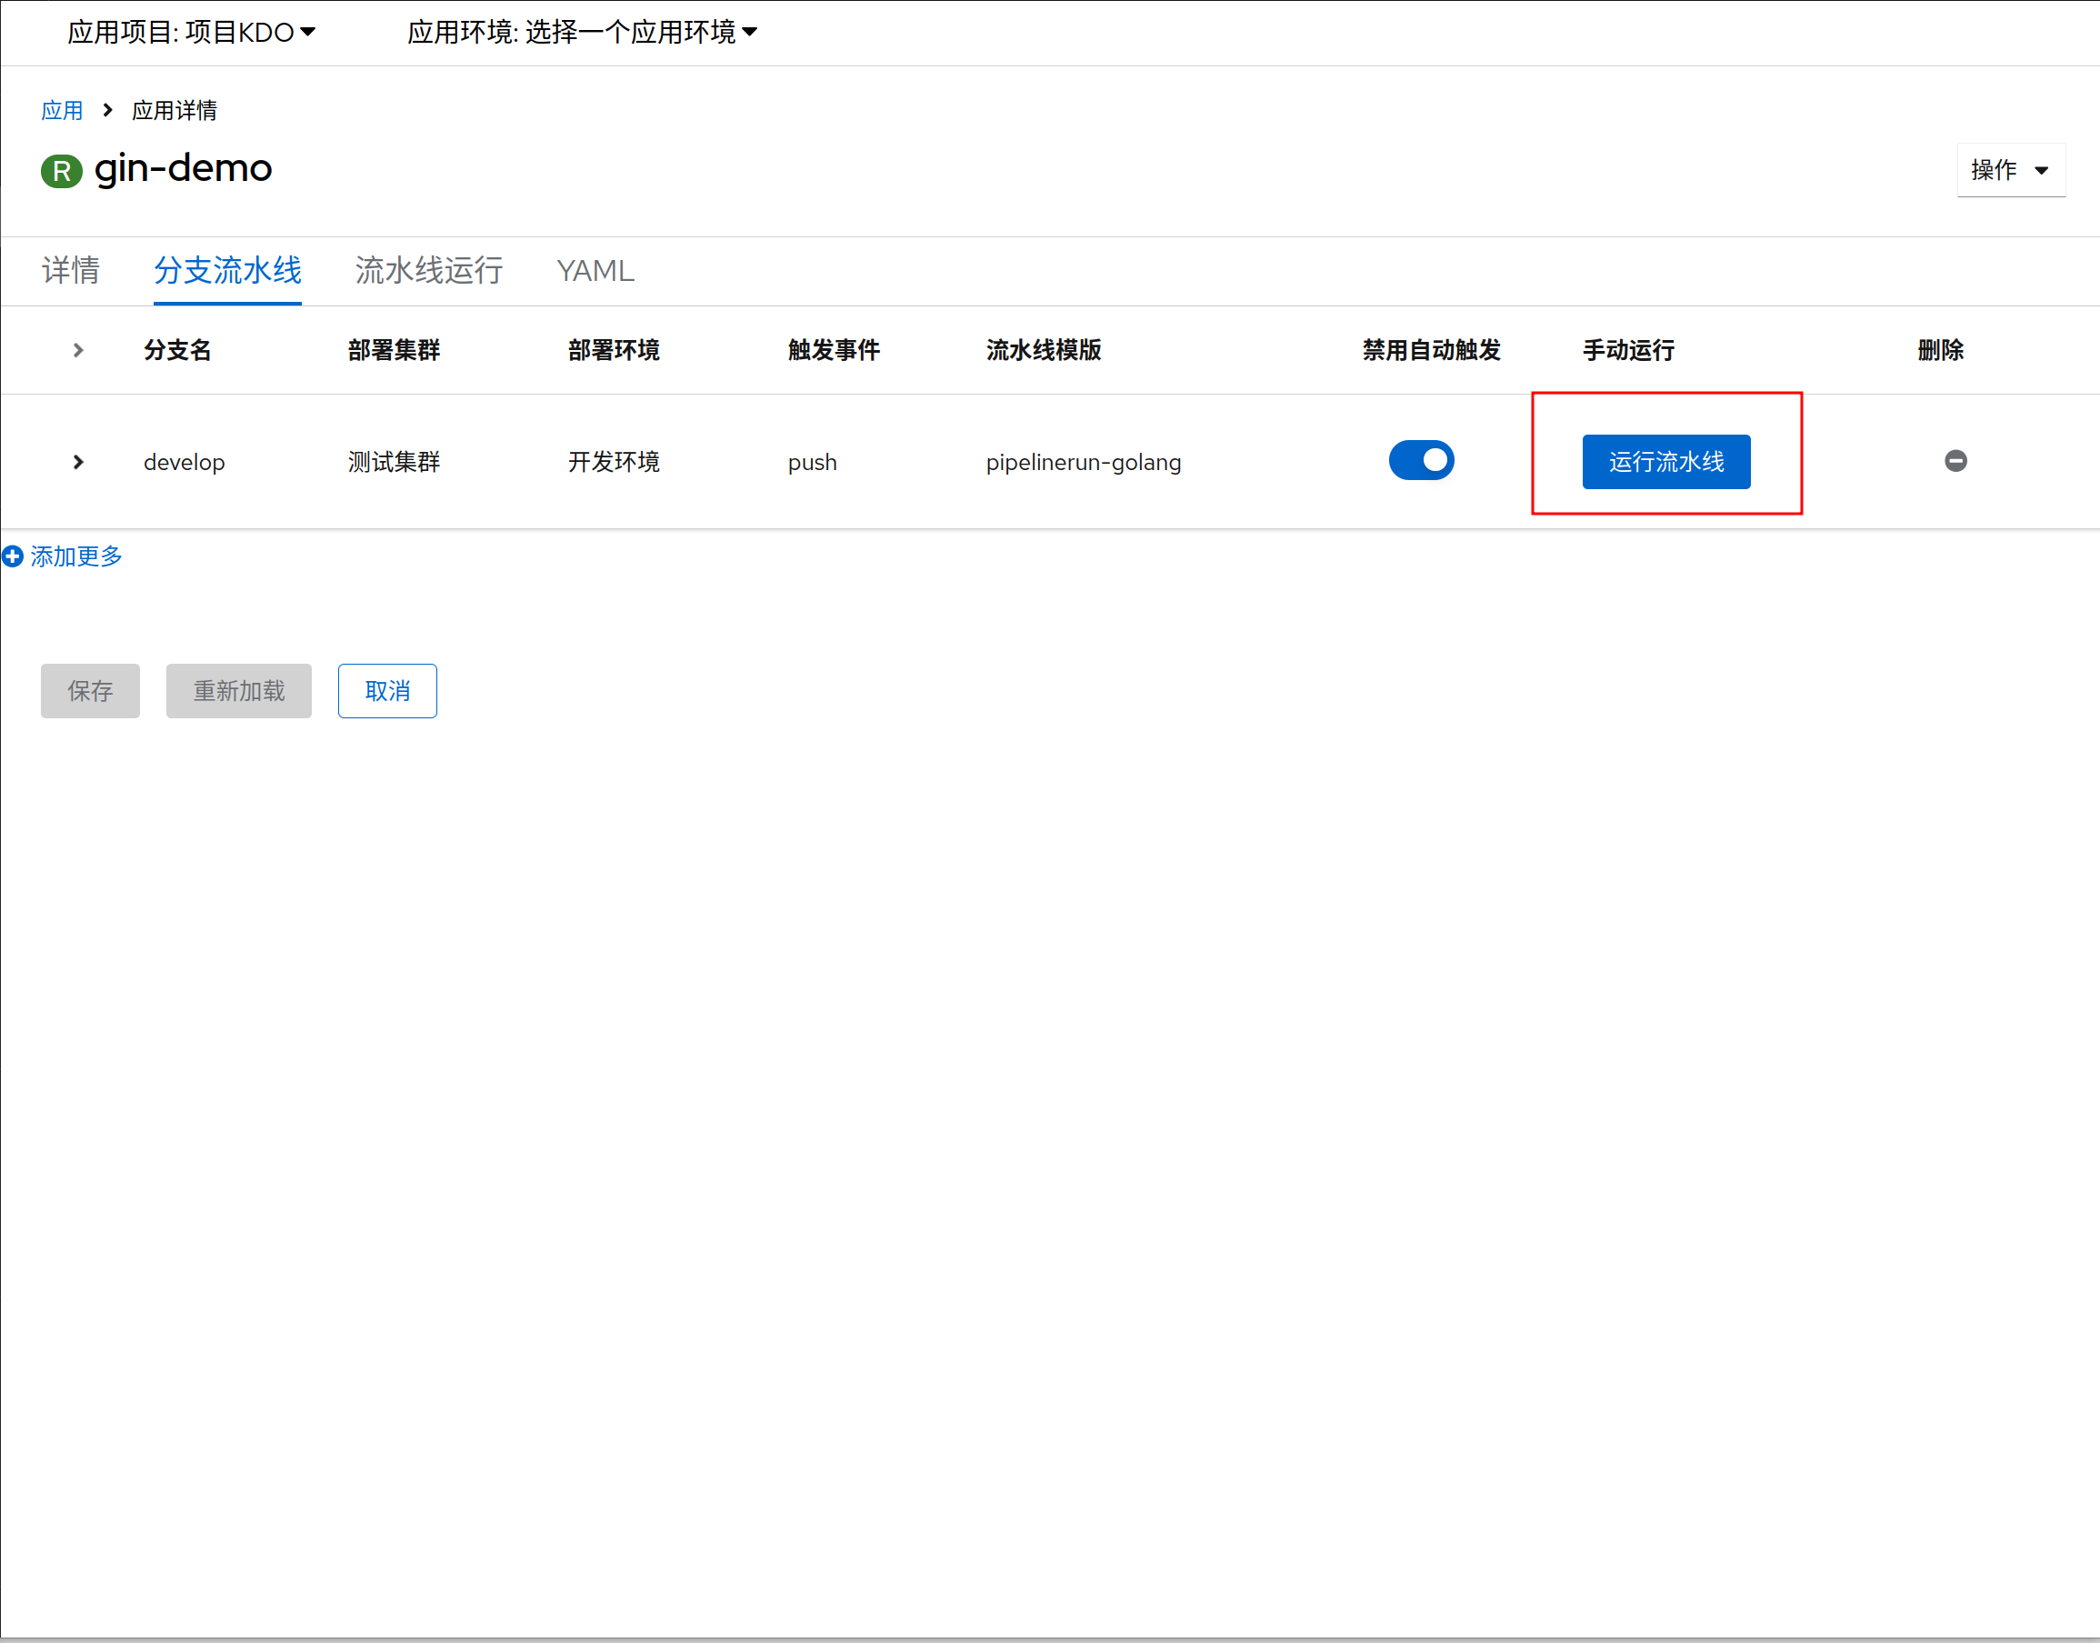The height and width of the screenshot is (1643, 2100).
Task: Open the 应用项目 项目KDO dropdown
Action: coord(191,33)
